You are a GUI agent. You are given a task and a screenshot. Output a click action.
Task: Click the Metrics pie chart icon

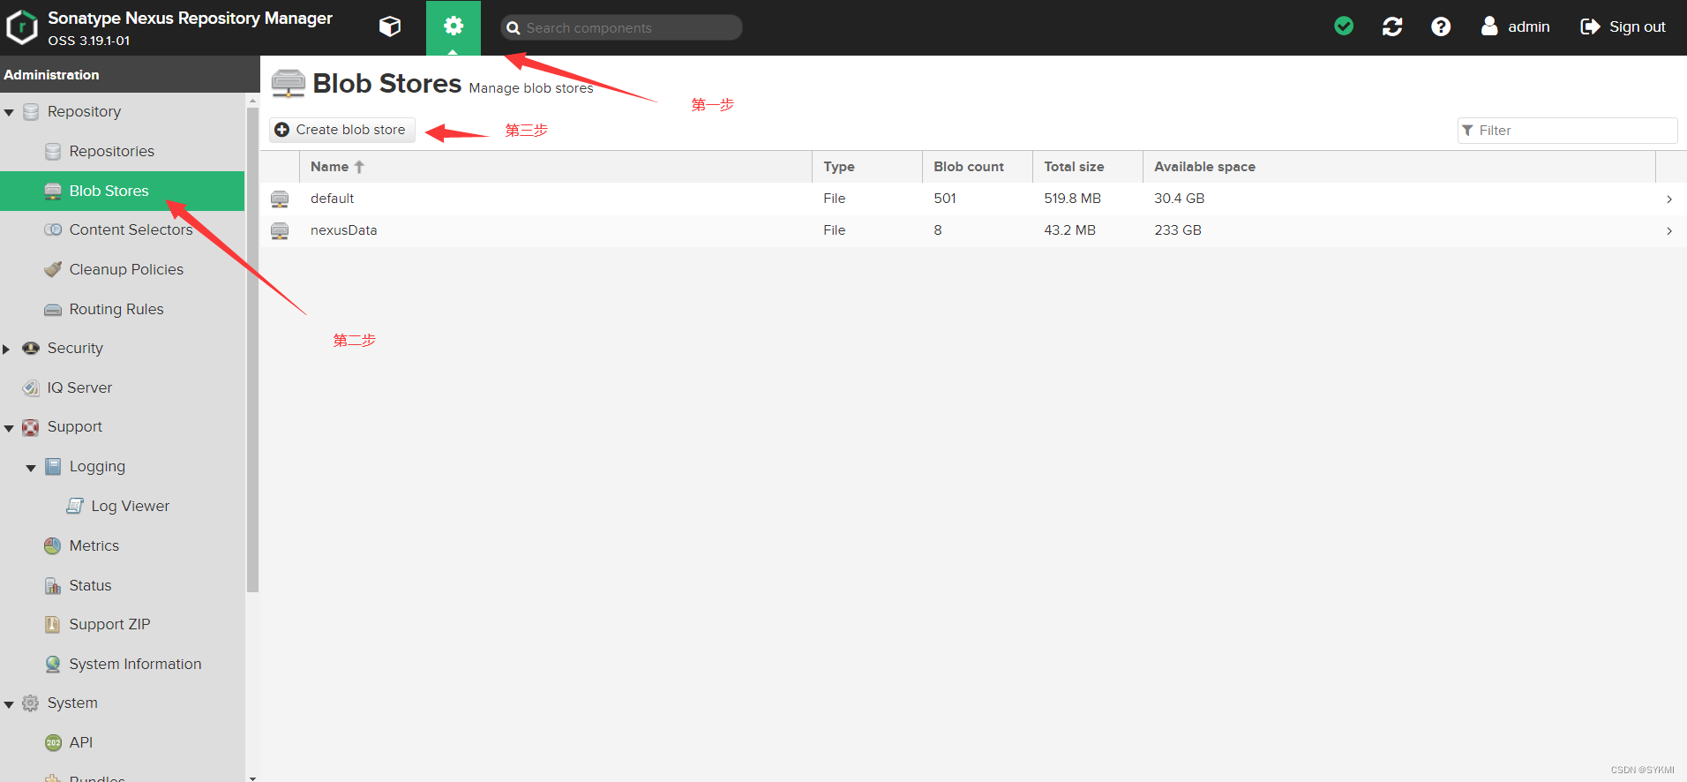pos(53,545)
